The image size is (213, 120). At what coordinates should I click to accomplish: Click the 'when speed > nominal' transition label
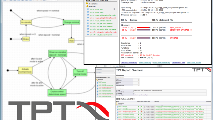point(49,35)
